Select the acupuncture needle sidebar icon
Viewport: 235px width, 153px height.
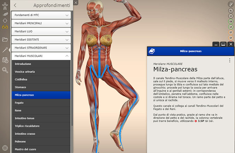point(5,50)
